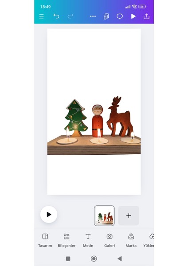Tap the Android back triangle button
Screen dimensions: 188x266
(x=120, y=259)
